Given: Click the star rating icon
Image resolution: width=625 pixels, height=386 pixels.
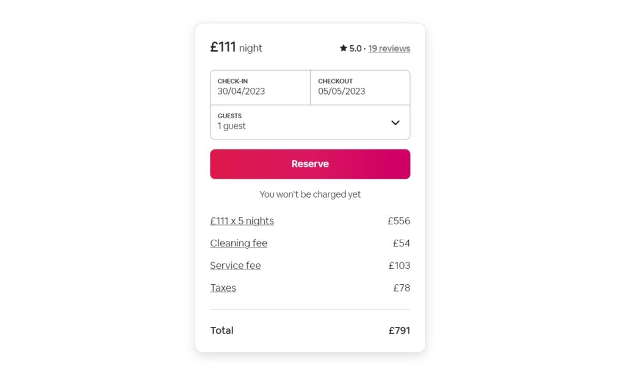Looking at the screenshot, I should click(343, 48).
